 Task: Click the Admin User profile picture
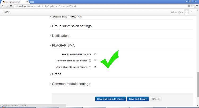tap(187, 12)
